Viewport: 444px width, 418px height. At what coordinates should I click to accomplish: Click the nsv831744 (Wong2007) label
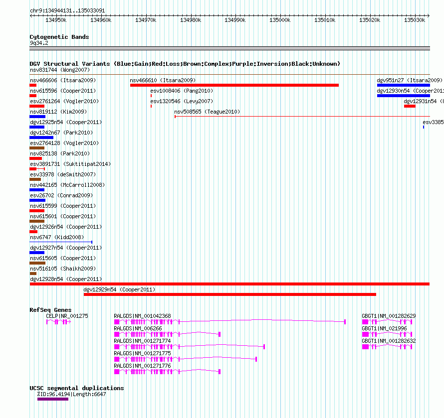(x=60, y=70)
